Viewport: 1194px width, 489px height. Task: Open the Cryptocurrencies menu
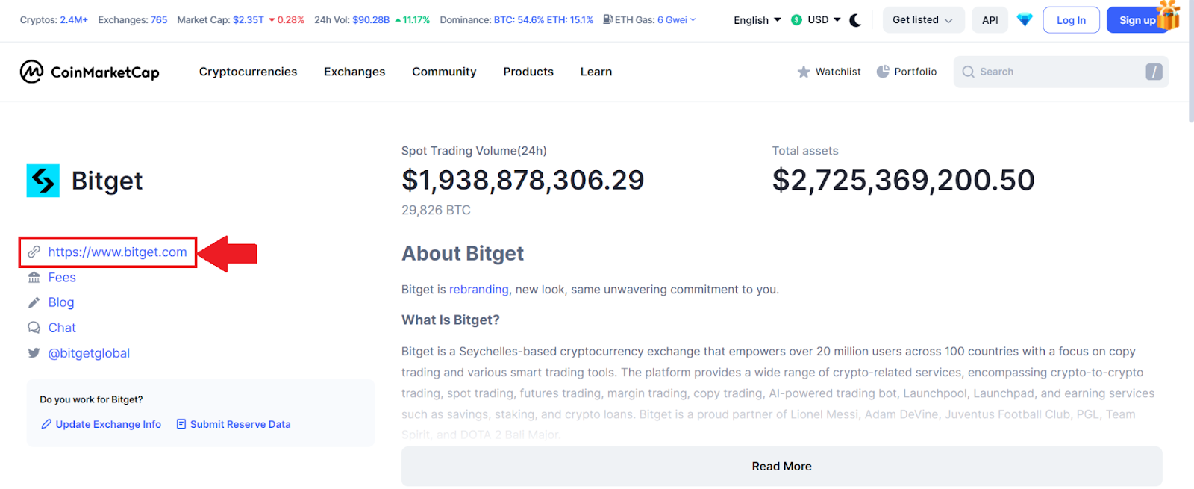pos(248,72)
